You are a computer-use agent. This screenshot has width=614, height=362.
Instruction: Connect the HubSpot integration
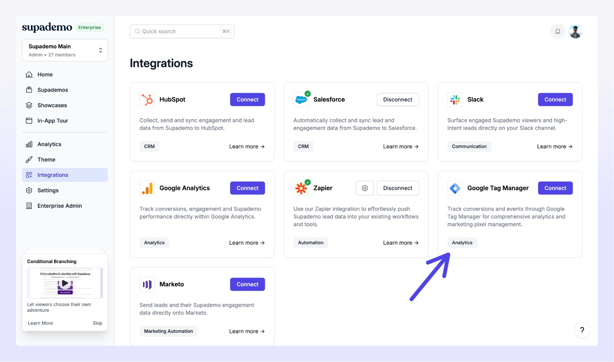point(247,100)
